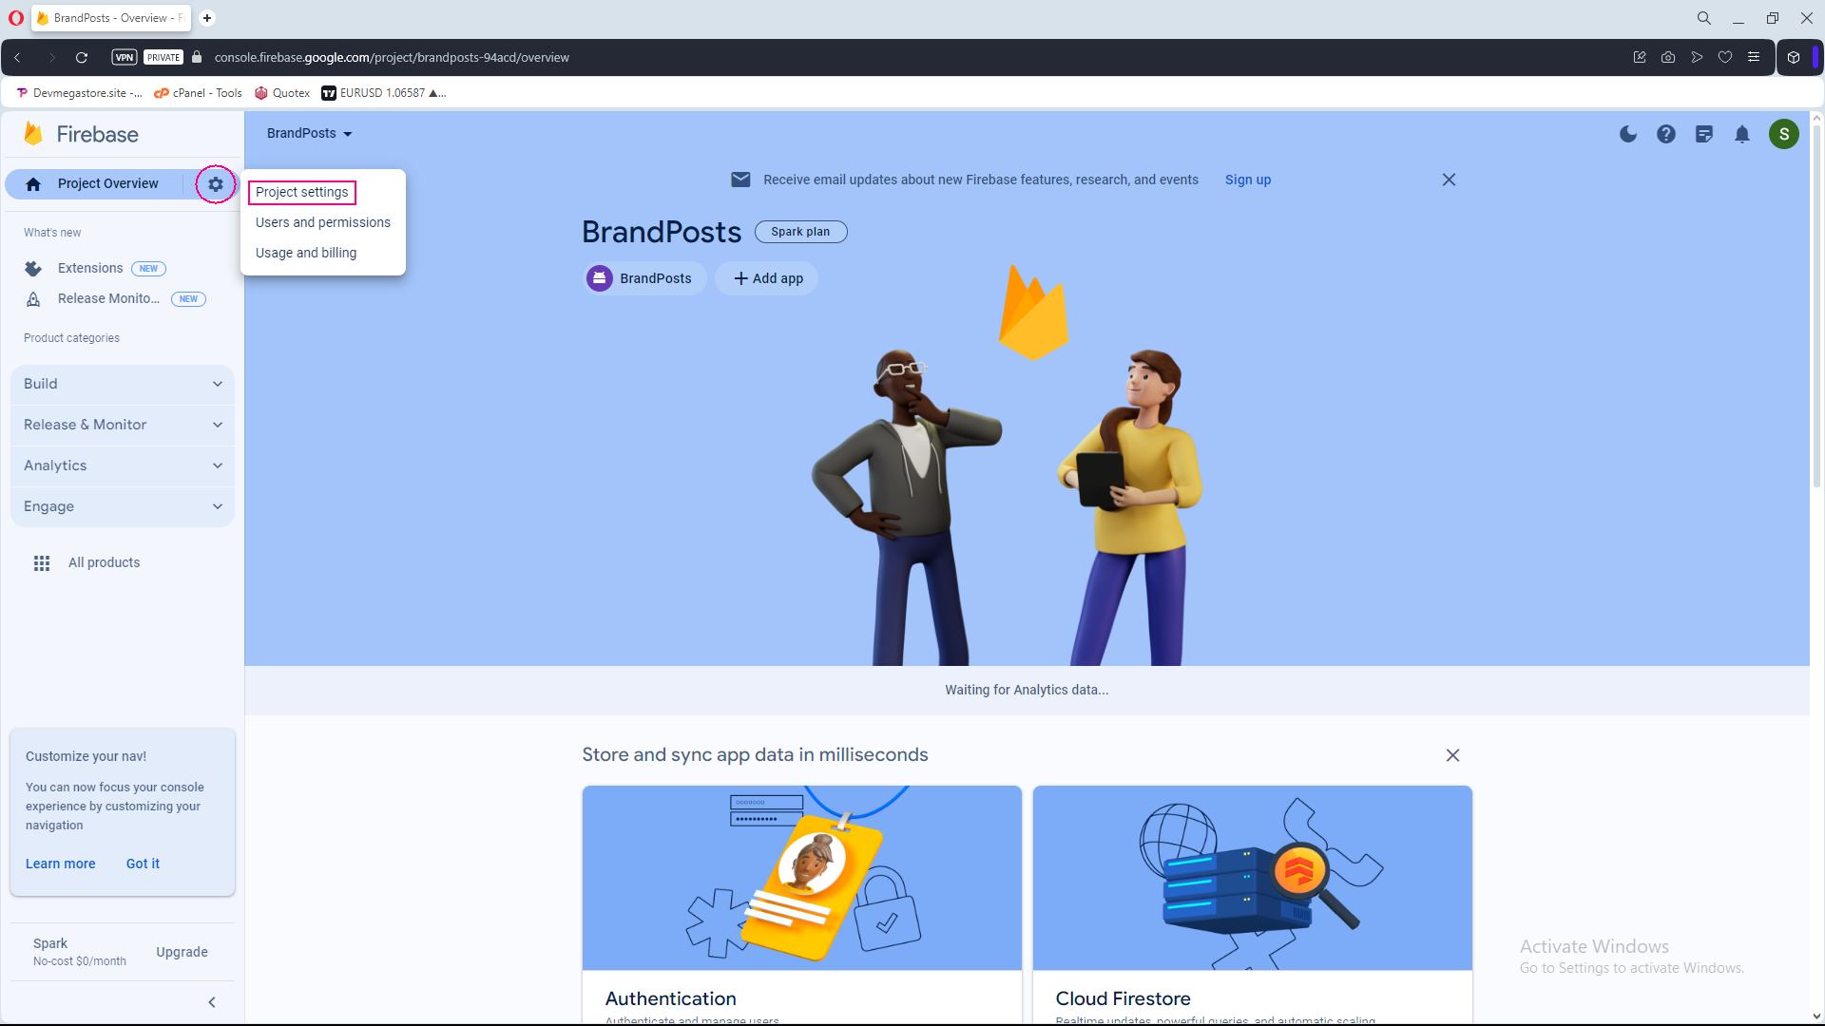Choose Usage and billing menu entry

306,253
